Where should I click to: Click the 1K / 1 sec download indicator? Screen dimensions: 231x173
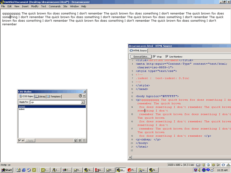189,165
